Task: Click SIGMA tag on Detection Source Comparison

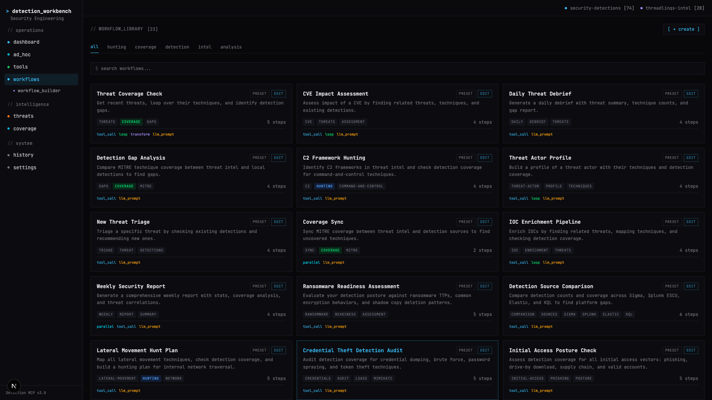Action: 570,314
